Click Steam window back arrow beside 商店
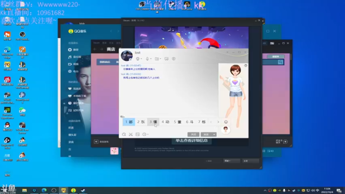Image resolution: width=345 pixels, height=194 pixels. (x=95, y=49)
